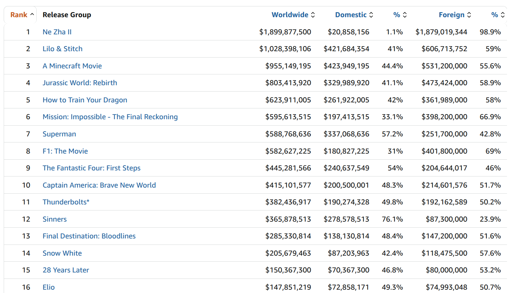
Task: Sort the table by Domestic gross
Action: click(x=354, y=15)
